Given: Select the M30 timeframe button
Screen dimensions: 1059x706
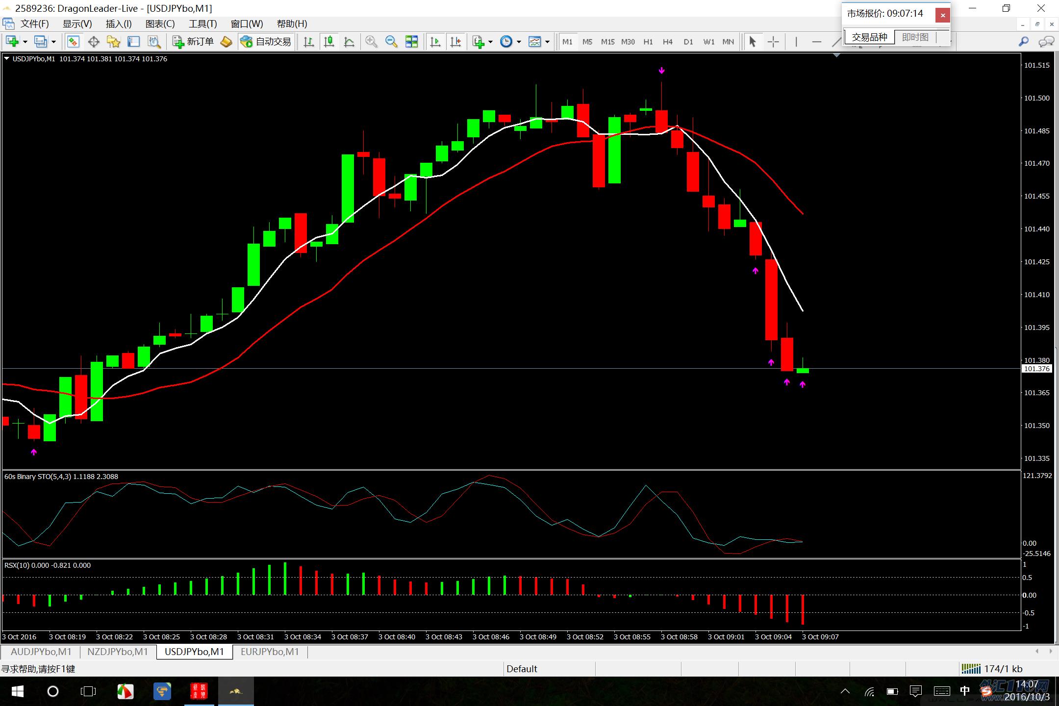Looking at the screenshot, I should click(x=628, y=42).
